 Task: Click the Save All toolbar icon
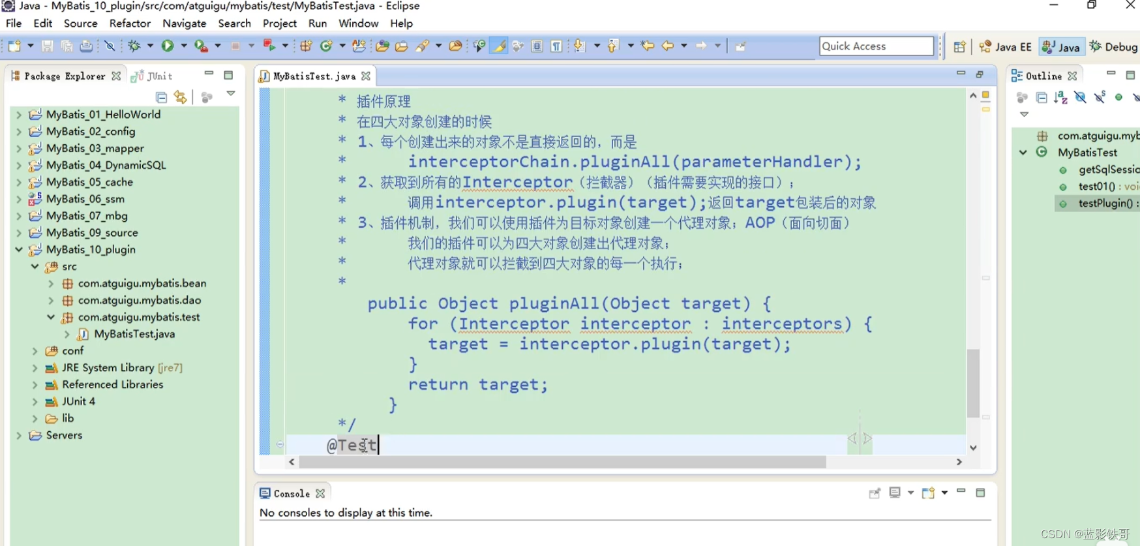67,46
